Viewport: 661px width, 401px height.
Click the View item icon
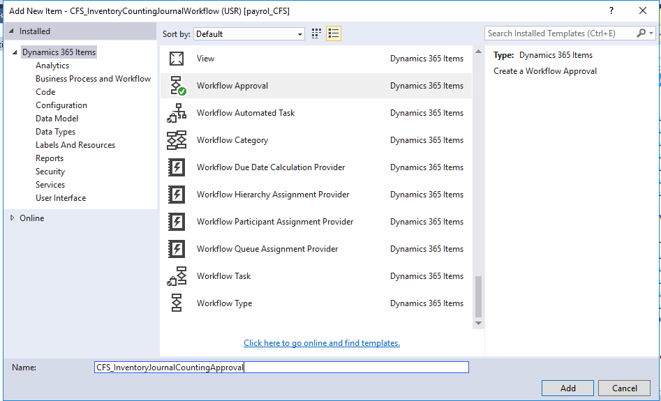pyautogui.click(x=177, y=59)
